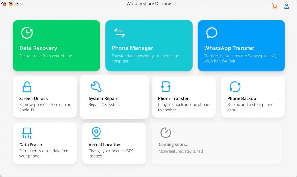Click the System Repair wrench icon

(x=96, y=87)
